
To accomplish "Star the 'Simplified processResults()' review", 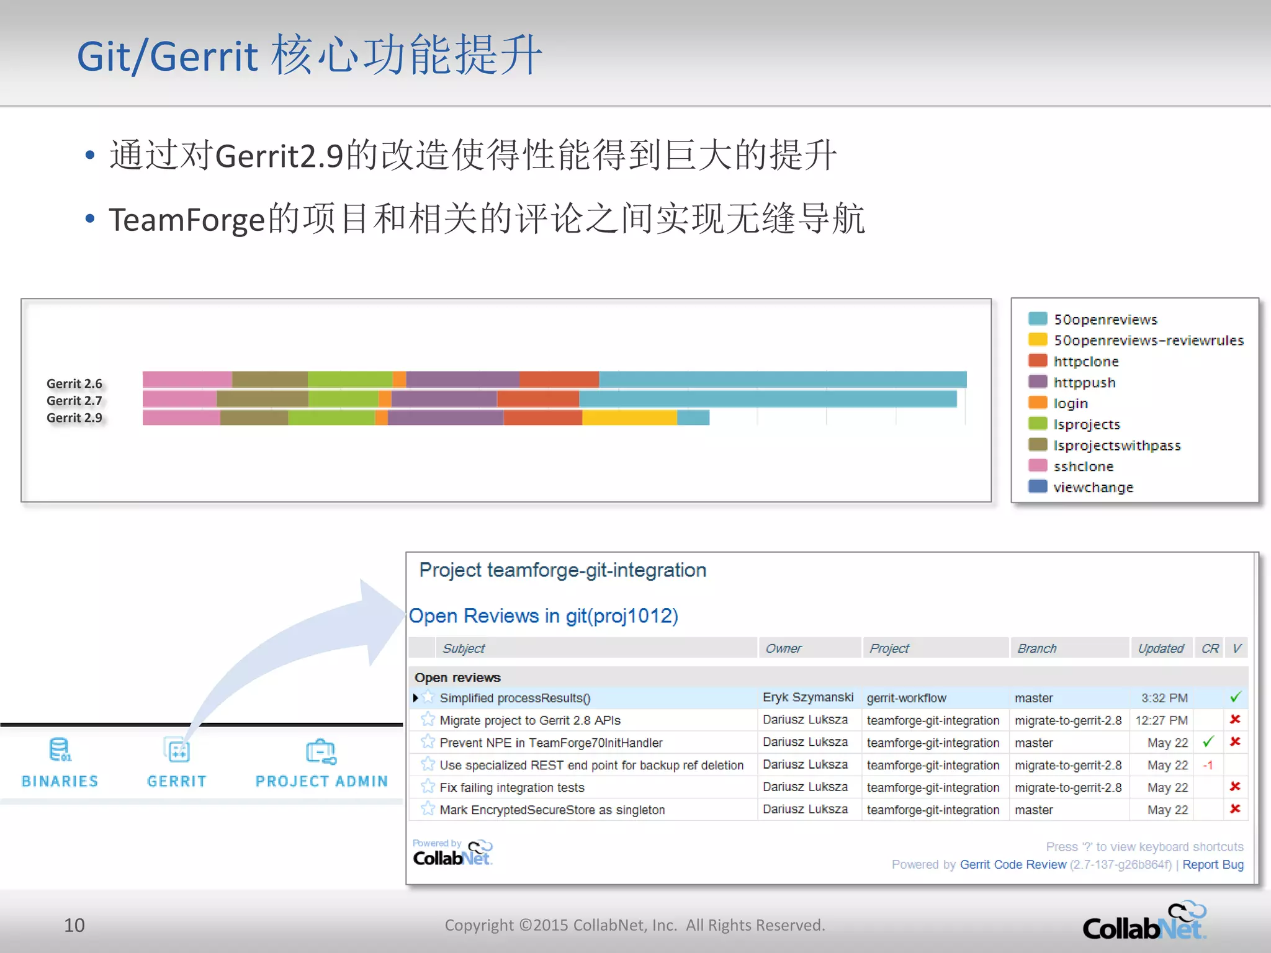I will coord(428,697).
